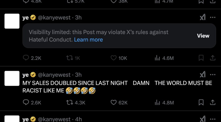
Task: View analytics showing 4.6M views
Action: pyautogui.click(x=158, y=58)
